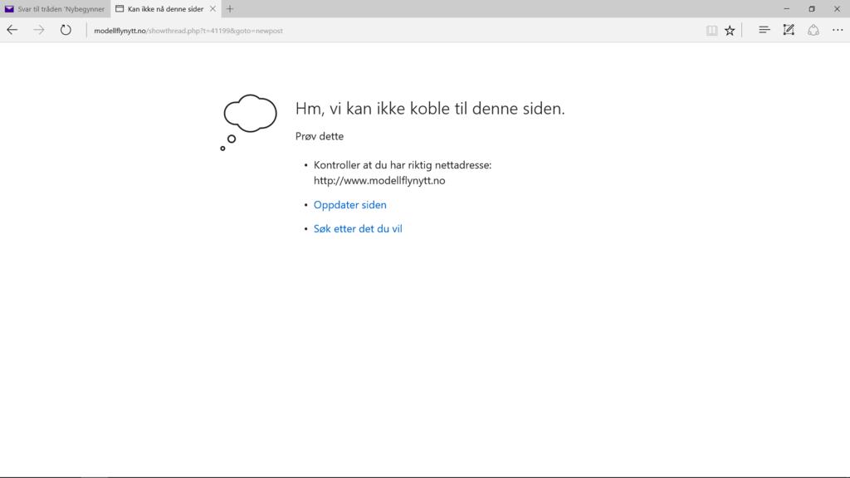
Task: Go back to the previous page
Action: click(x=12, y=30)
